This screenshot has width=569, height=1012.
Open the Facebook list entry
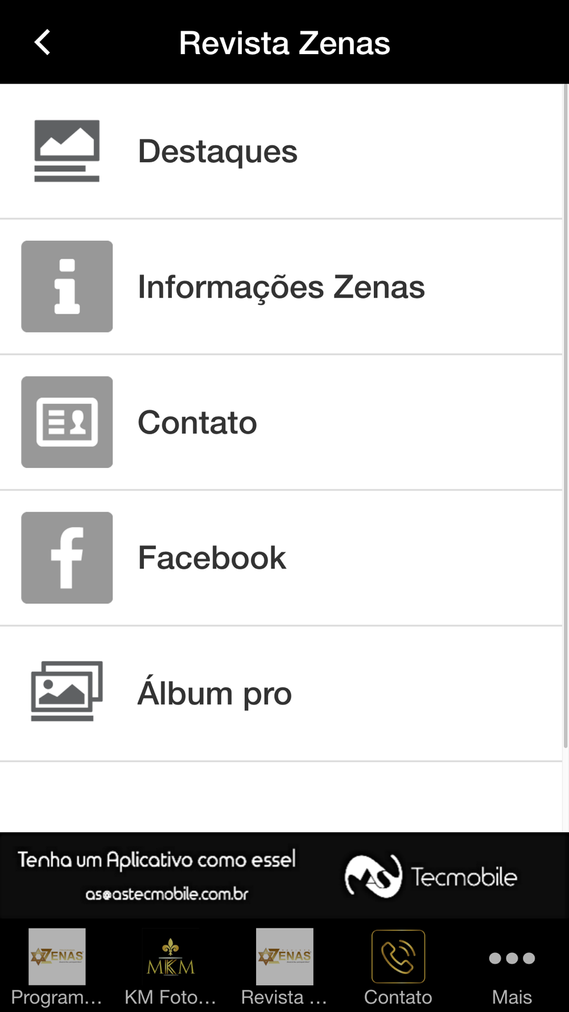tap(281, 558)
